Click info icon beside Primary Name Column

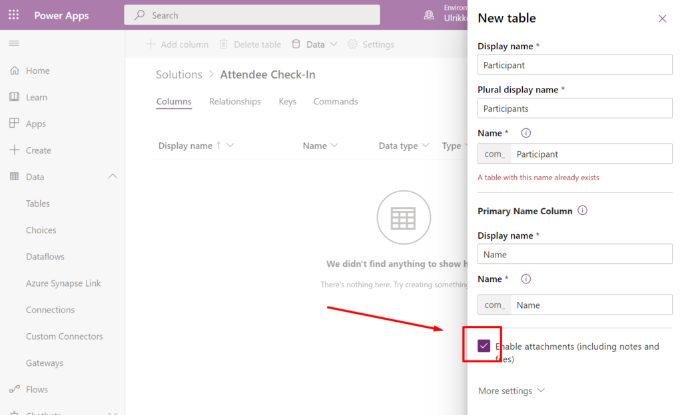pyautogui.click(x=582, y=211)
